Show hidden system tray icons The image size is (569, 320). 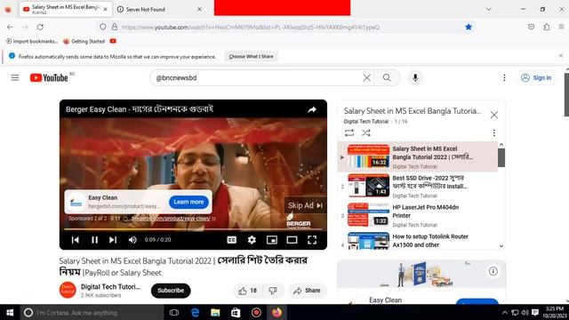pyautogui.click(x=505, y=312)
